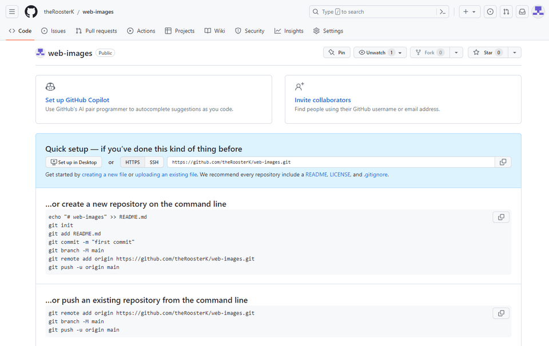Image resolution: width=549 pixels, height=346 pixels.
Task: Click the .gitignore link
Action: tap(376, 174)
